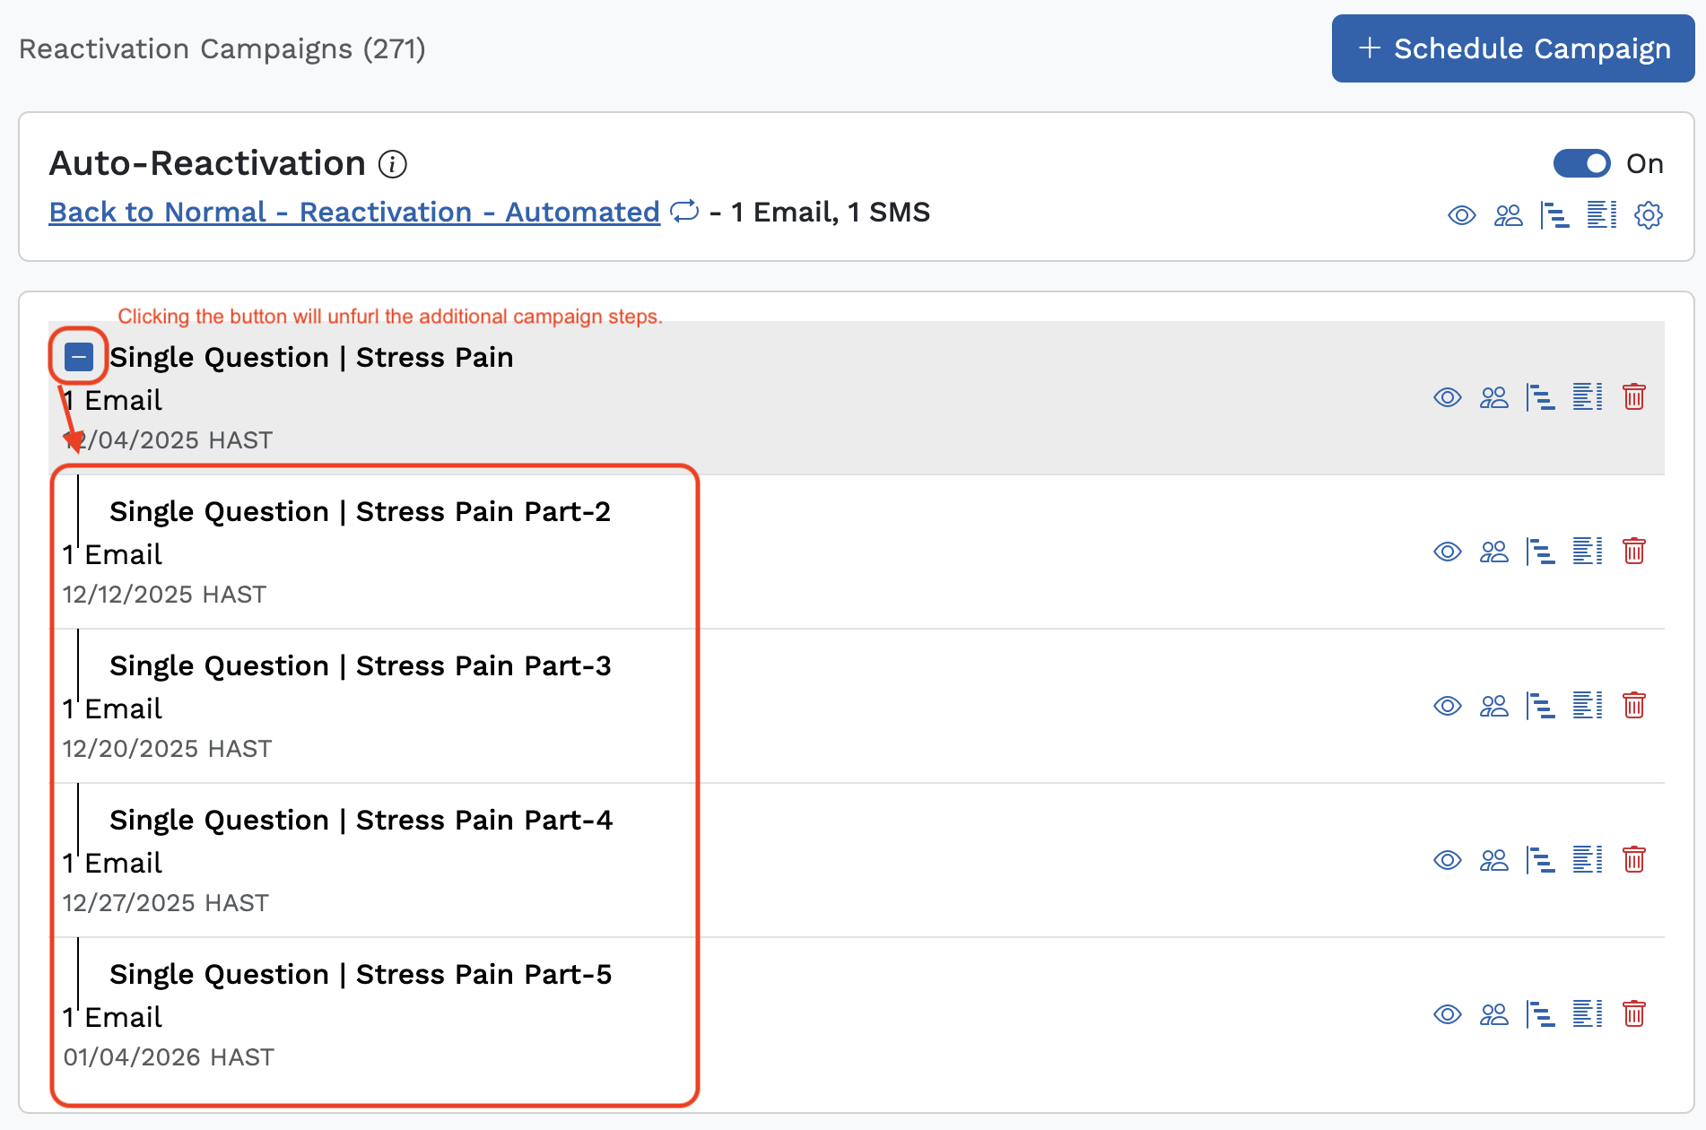The image size is (1706, 1130).
Task: View recipients of Stress Pain Part-3
Action: [x=1494, y=706]
